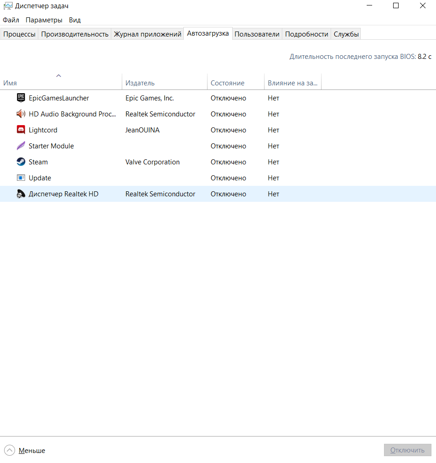Open the Файл menu

coord(11,20)
